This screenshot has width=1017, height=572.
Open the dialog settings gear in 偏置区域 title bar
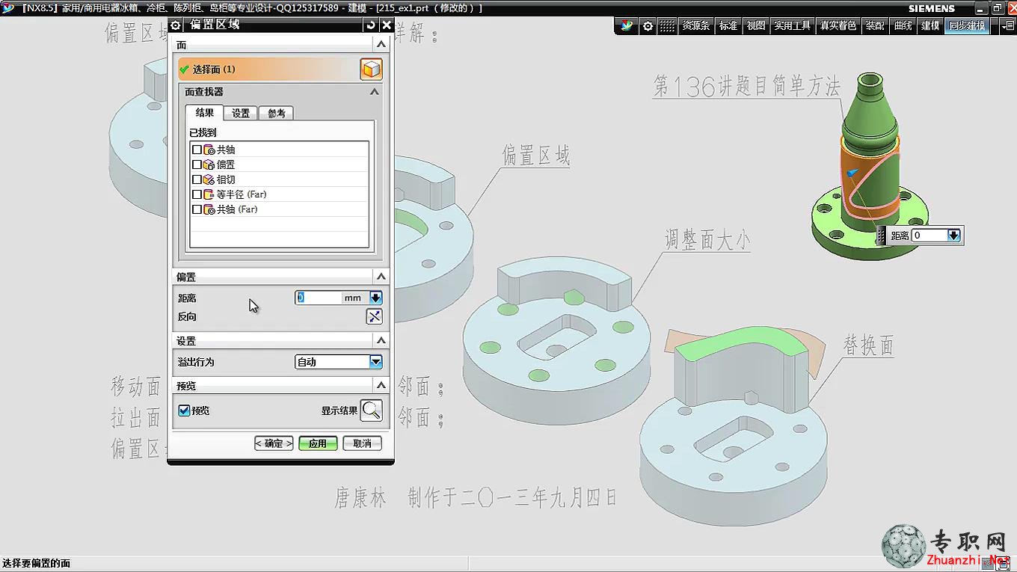[x=176, y=25]
